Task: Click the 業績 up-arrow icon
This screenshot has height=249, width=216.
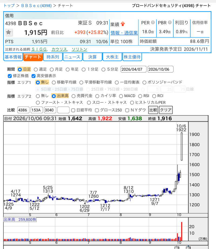Action: (x=123, y=24)
